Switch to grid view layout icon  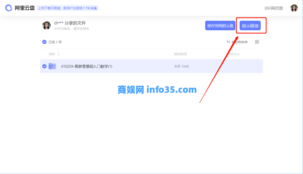pyautogui.click(x=257, y=42)
